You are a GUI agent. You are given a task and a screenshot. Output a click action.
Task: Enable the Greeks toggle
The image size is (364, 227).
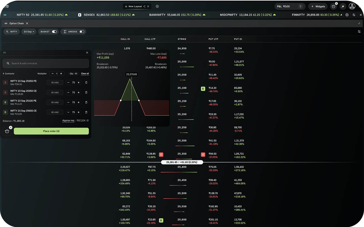[82, 32]
